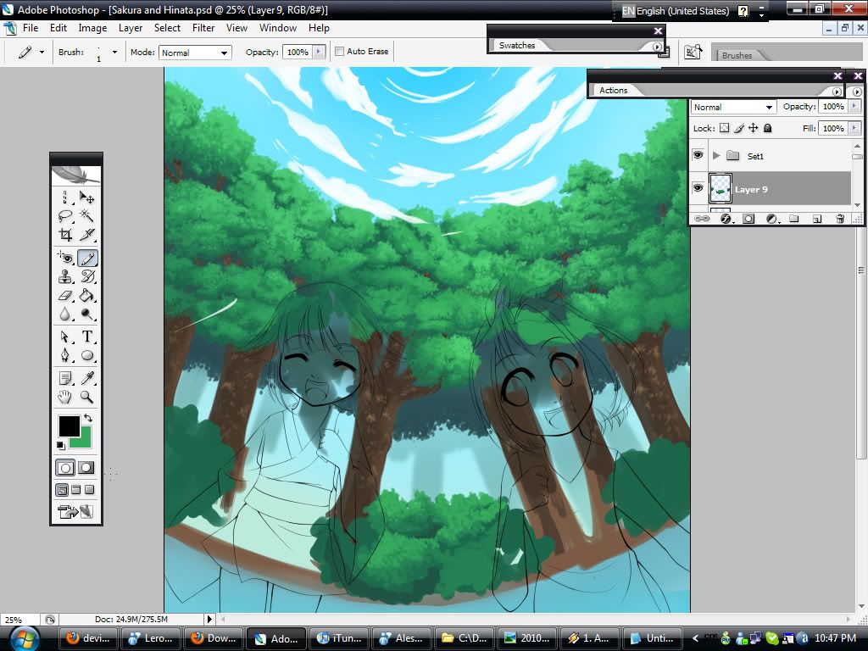Select the Lasso tool
The height and width of the screenshot is (651, 868).
(65, 216)
